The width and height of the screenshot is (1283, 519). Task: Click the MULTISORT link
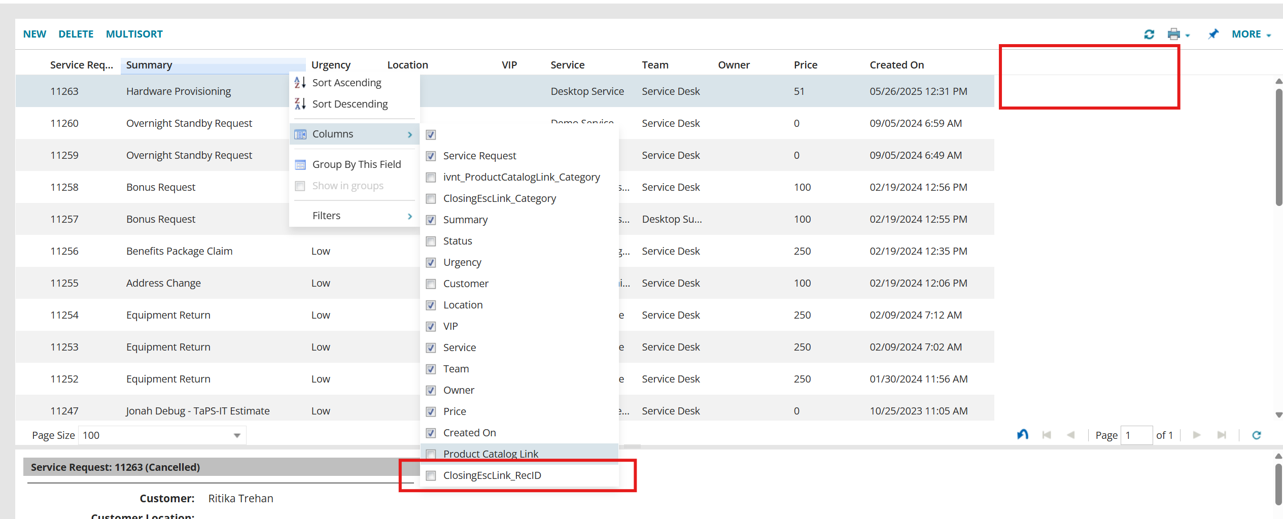134,33
